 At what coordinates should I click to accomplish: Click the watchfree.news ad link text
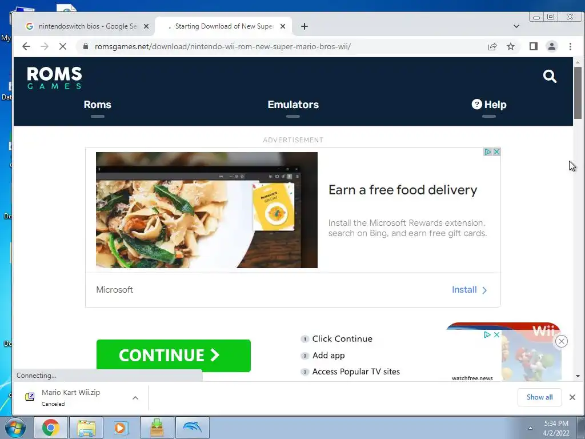(472, 378)
